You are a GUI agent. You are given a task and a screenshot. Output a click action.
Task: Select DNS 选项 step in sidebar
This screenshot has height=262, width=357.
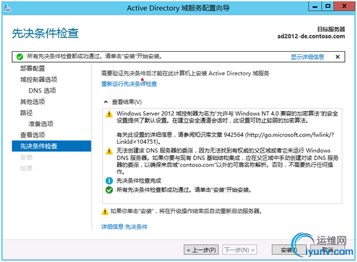pos(42,91)
